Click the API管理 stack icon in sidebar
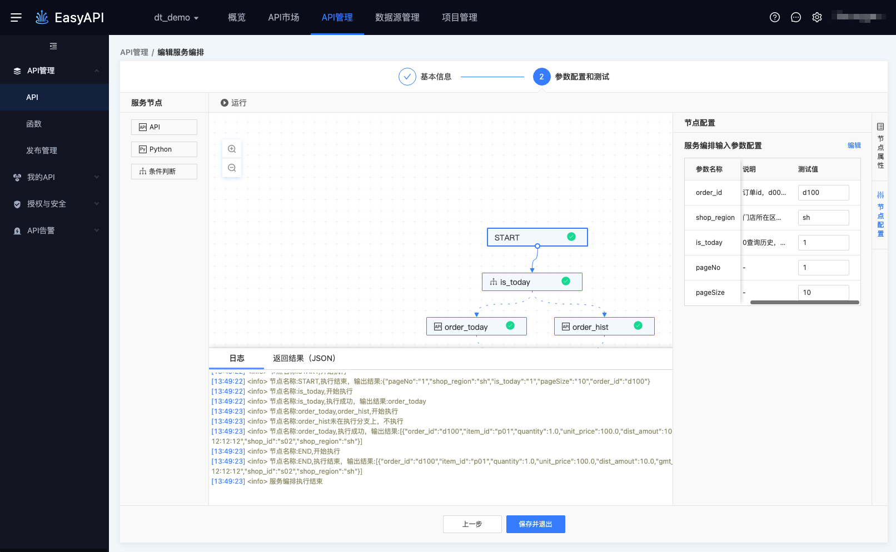Viewport: 896px width, 552px height. click(17, 71)
